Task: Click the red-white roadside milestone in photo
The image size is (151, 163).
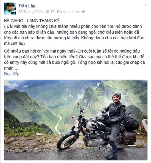Action: click(x=144, y=126)
